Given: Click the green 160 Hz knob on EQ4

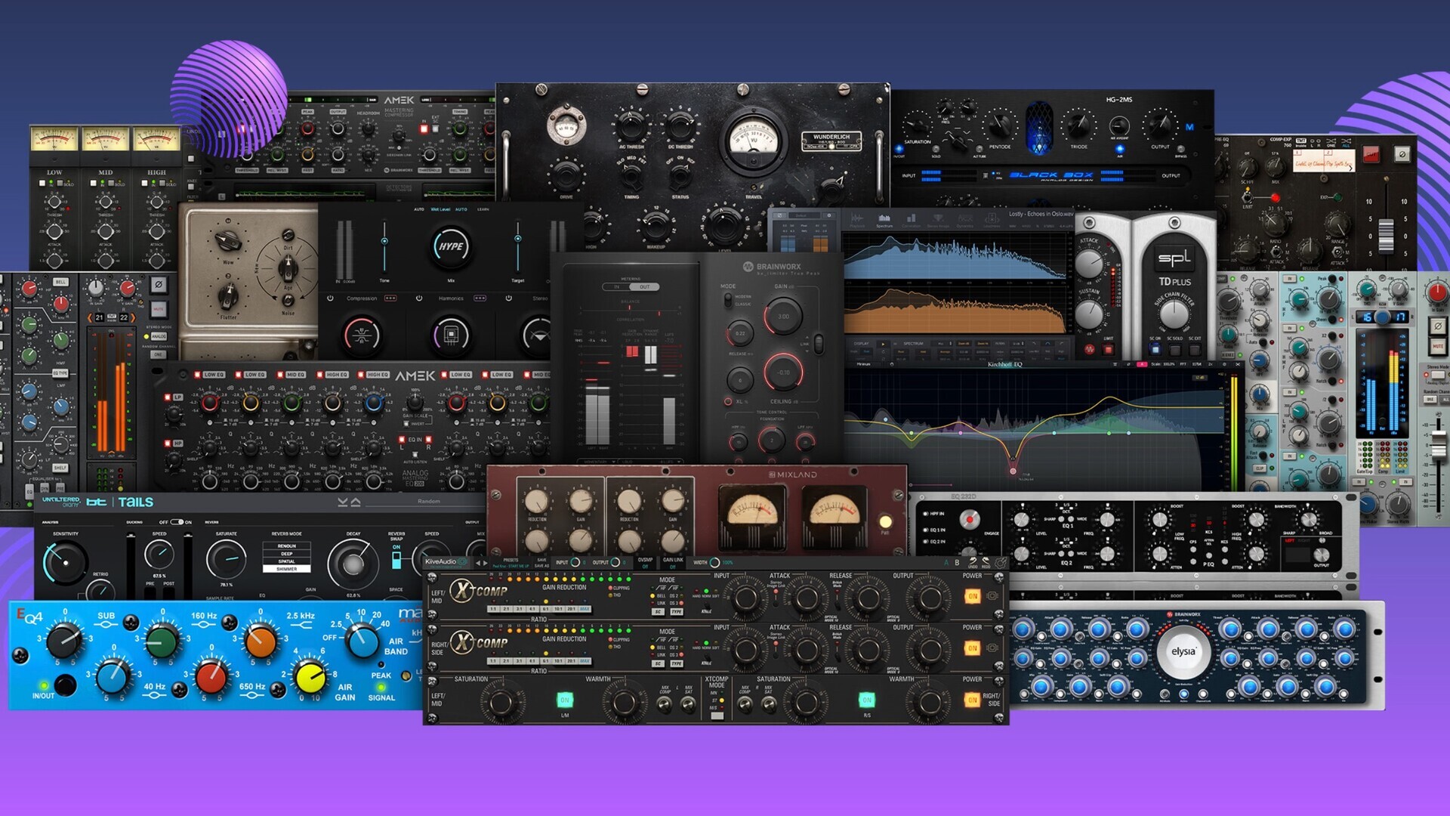Looking at the screenshot, I should (162, 641).
